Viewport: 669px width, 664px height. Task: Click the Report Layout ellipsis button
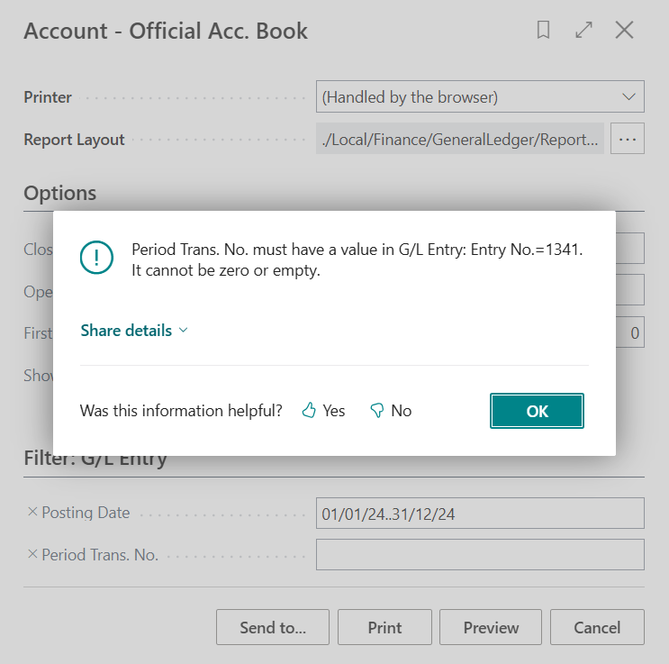pyautogui.click(x=628, y=140)
